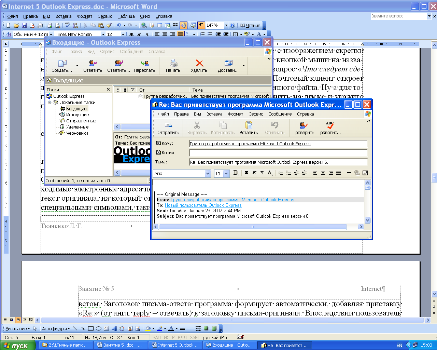The image size is (437, 350).
Task: Click the Чтение button in Word's standard toolbar
Action: (x=250, y=25)
